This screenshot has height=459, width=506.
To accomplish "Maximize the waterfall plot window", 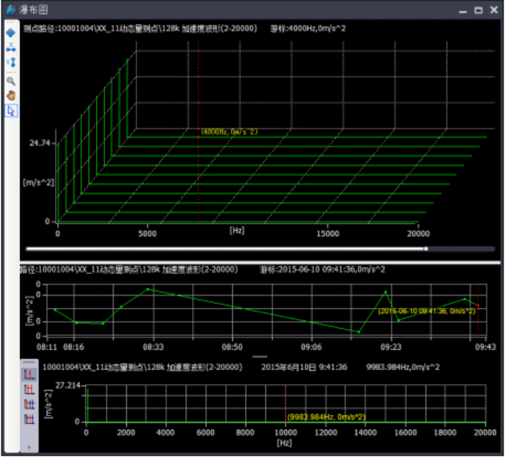I will click(x=478, y=10).
